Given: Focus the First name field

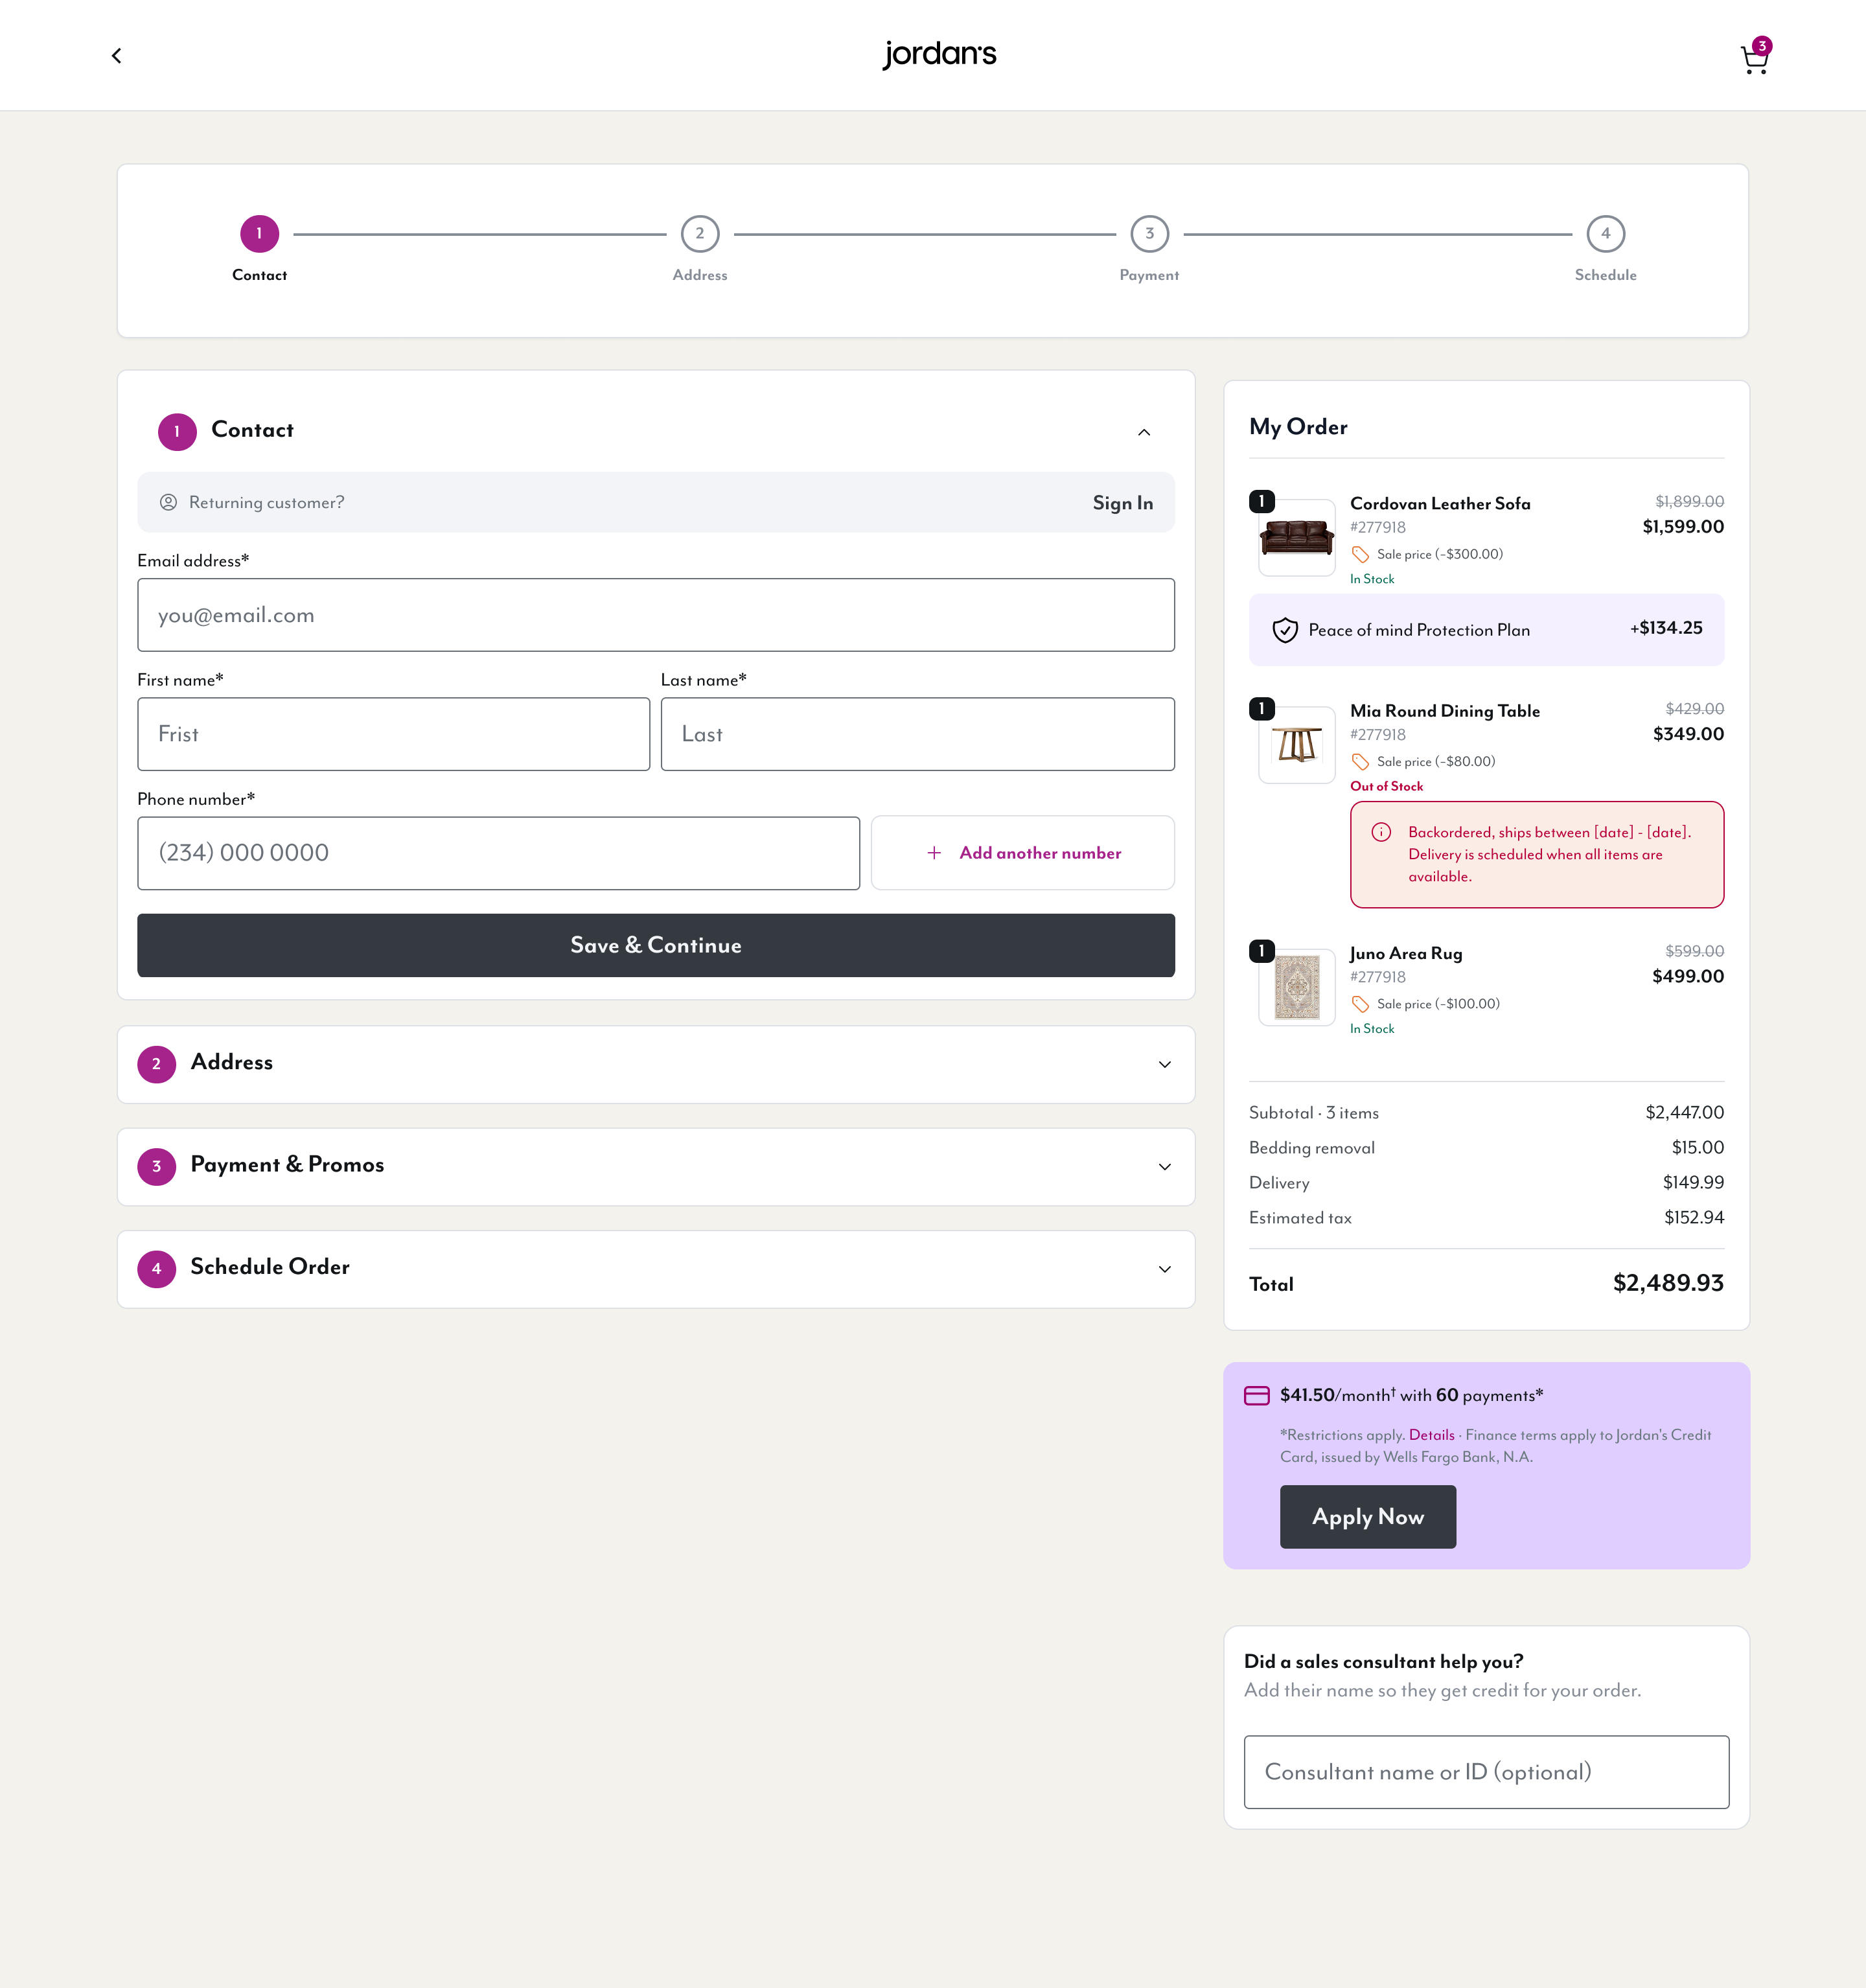Looking at the screenshot, I should click(x=394, y=734).
